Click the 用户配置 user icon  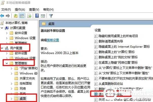(x=7, y=48)
